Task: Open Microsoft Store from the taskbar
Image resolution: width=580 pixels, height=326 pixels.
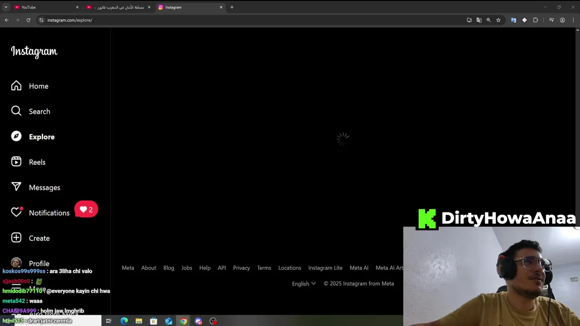Action: (x=154, y=321)
